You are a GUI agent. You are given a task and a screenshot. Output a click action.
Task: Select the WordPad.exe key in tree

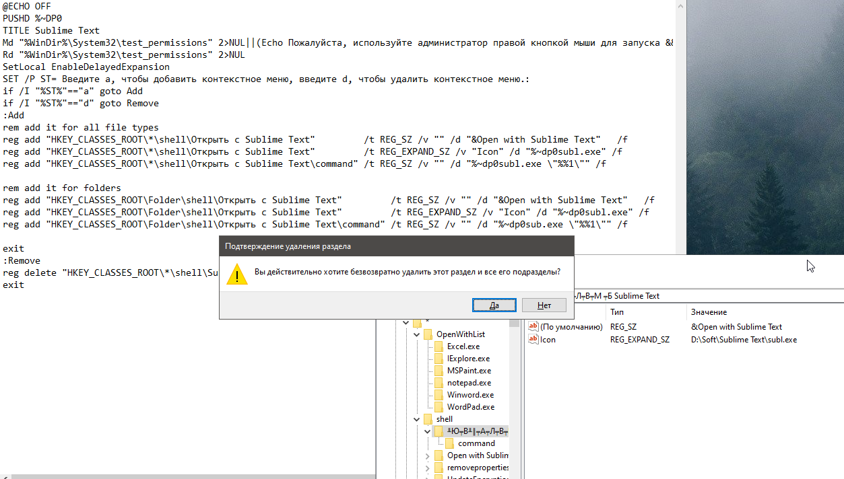point(470,407)
